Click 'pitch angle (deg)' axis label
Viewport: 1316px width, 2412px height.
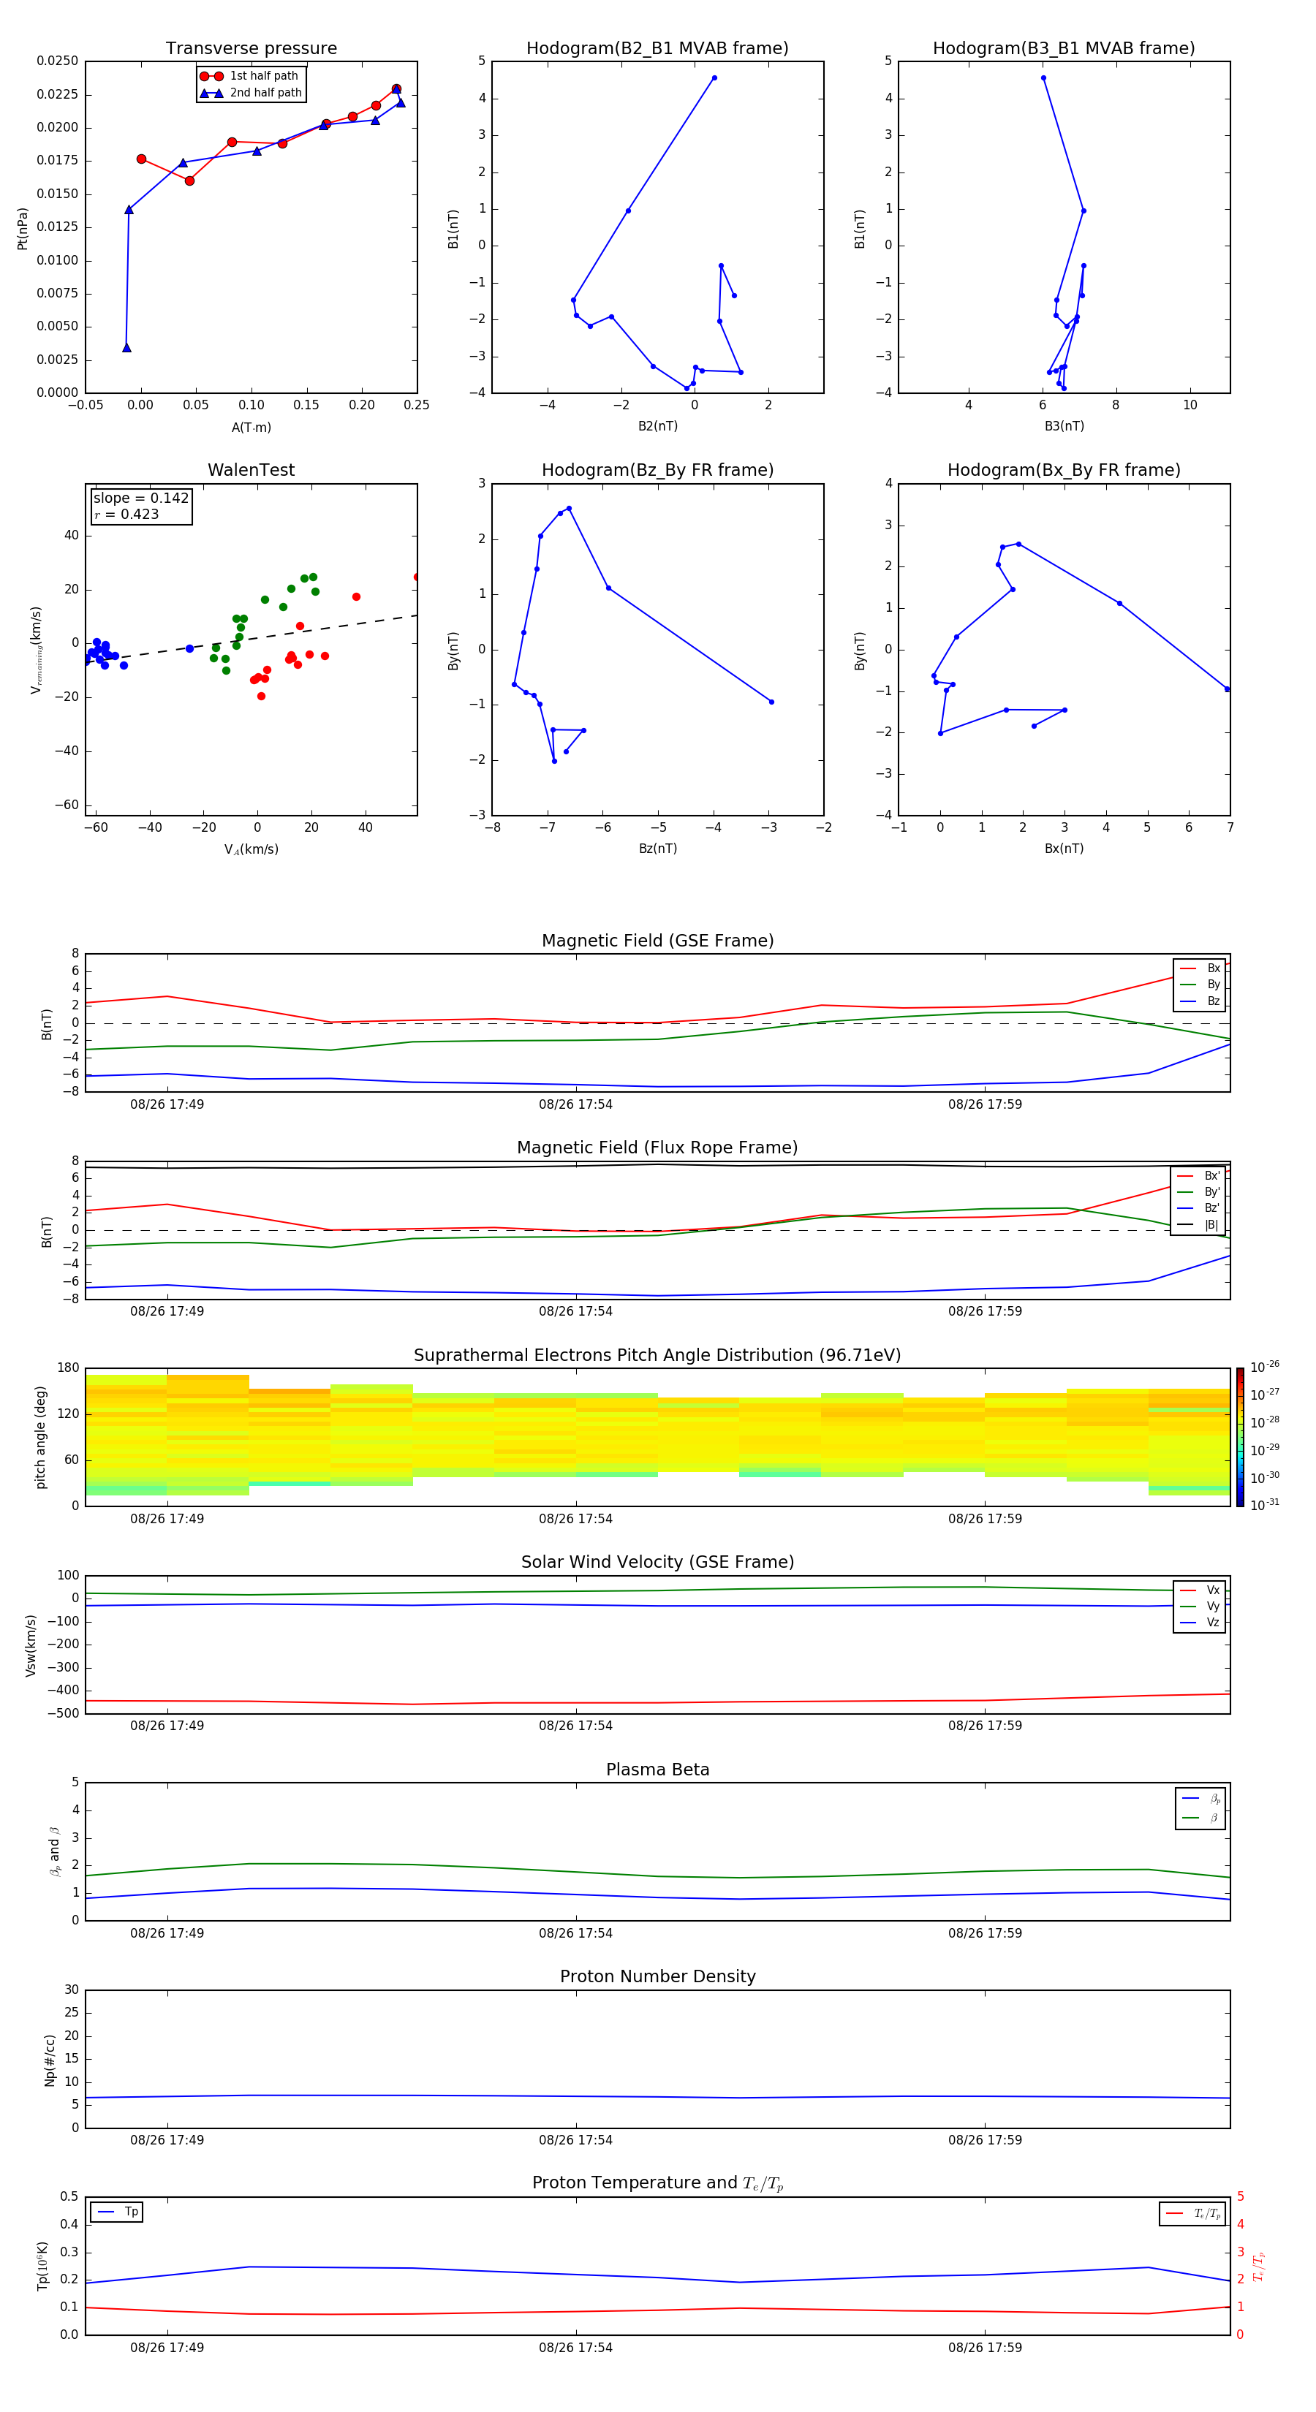40,1437
